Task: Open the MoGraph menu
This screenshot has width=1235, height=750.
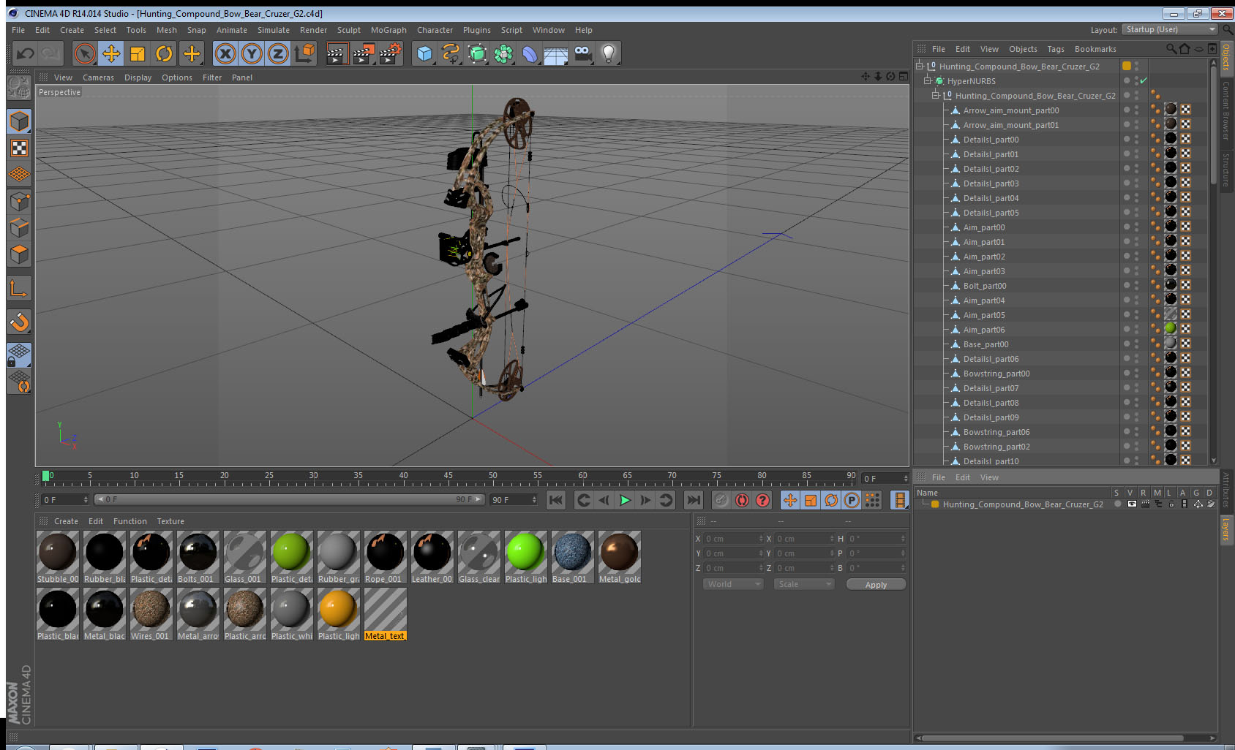Action: 388,30
